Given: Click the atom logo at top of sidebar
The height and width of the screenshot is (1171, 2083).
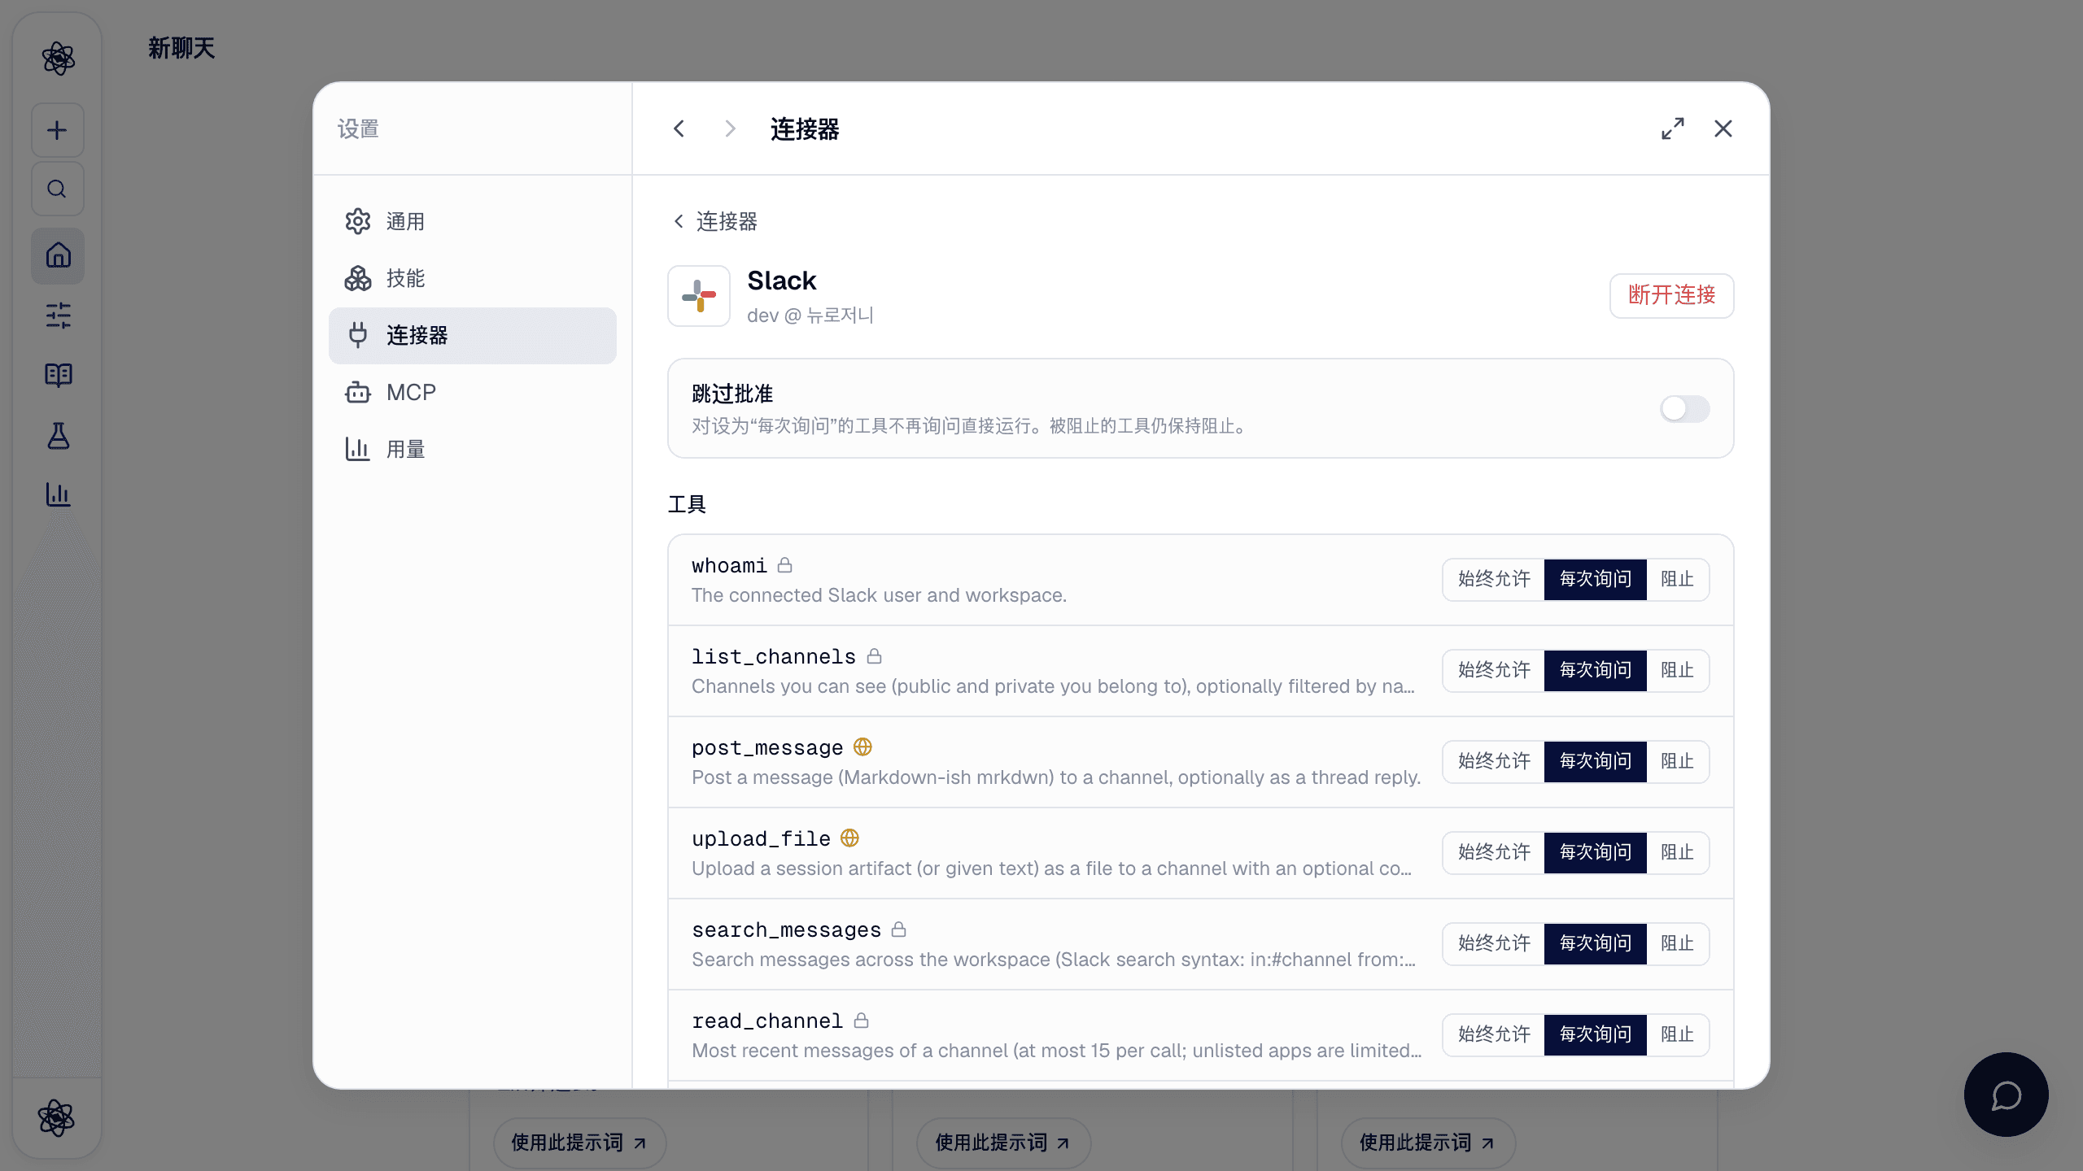Looking at the screenshot, I should (x=58, y=59).
